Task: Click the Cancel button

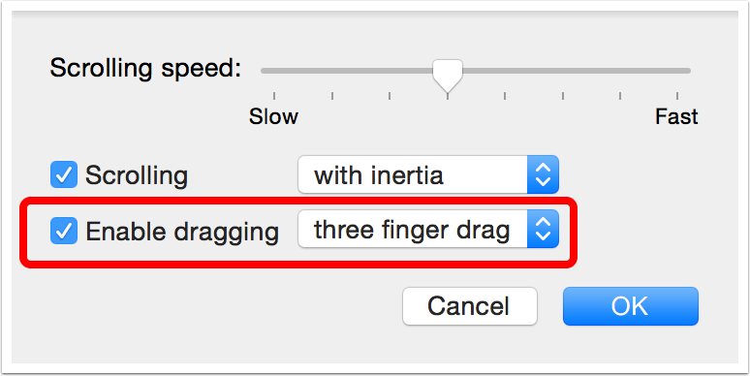Action: [470, 306]
